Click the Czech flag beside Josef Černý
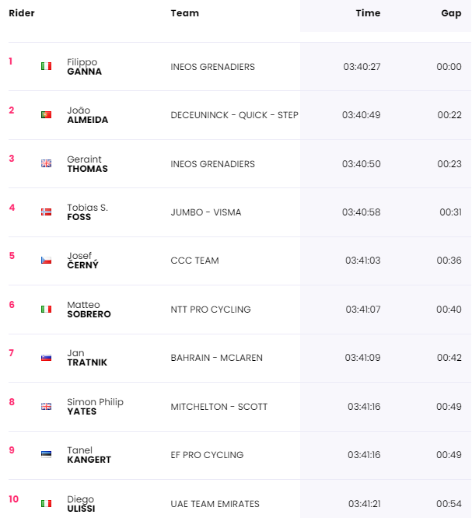The width and height of the screenshot is (472, 518). tap(46, 261)
